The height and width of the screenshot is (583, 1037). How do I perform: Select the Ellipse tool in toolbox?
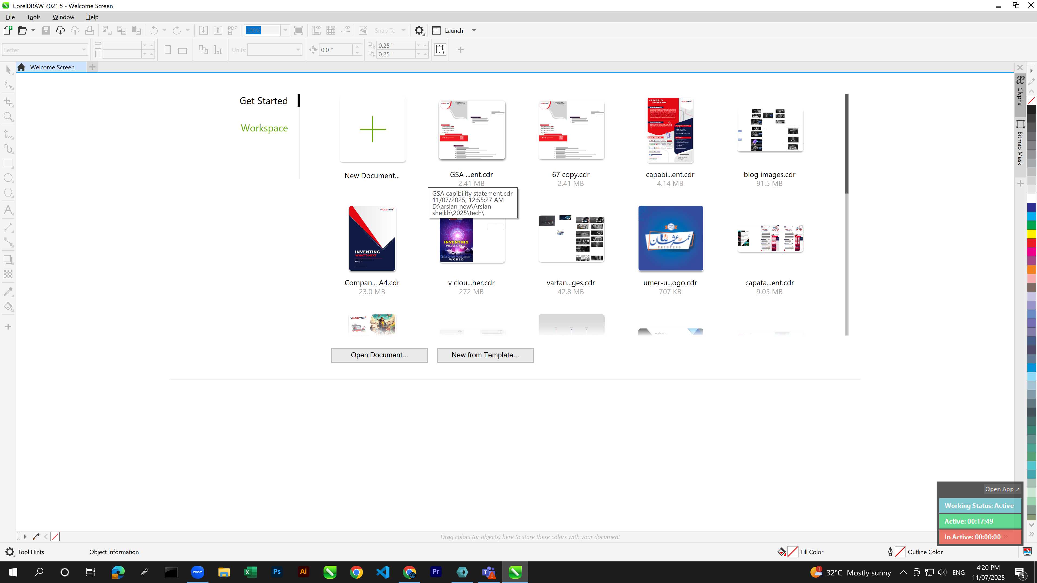[8, 178]
